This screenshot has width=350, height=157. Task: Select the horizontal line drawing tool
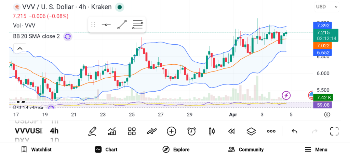click(106, 25)
